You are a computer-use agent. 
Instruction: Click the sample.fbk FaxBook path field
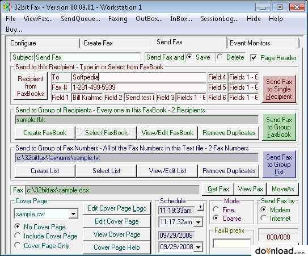pos(137,120)
